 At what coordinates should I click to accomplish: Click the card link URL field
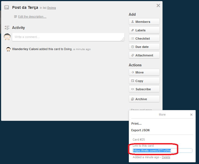[162, 151]
